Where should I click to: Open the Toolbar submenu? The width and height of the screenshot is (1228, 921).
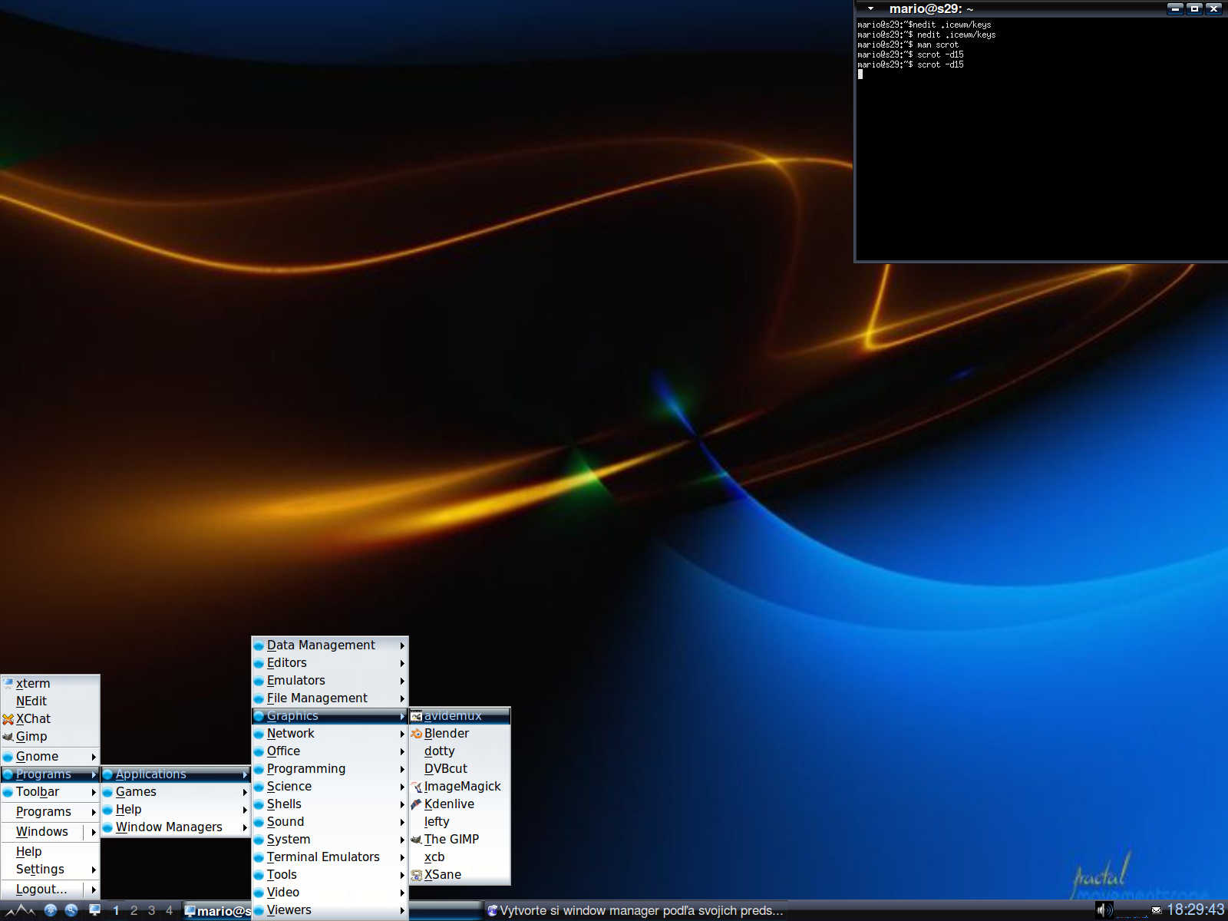pos(51,791)
